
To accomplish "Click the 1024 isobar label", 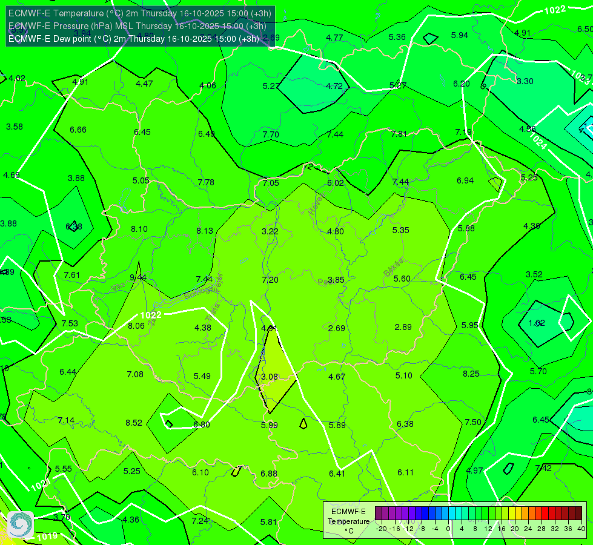I will 538,140.
